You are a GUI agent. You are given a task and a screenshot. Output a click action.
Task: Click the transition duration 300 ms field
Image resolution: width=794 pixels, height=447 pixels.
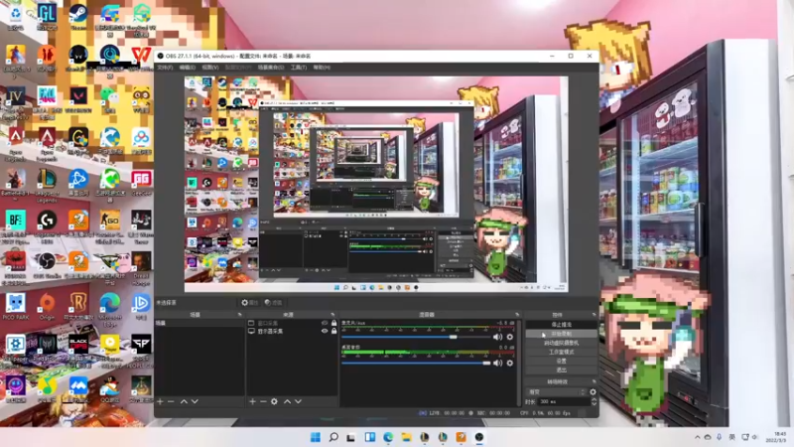tap(563, 401)
